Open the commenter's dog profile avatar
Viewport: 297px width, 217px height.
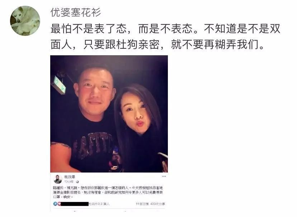25,21
